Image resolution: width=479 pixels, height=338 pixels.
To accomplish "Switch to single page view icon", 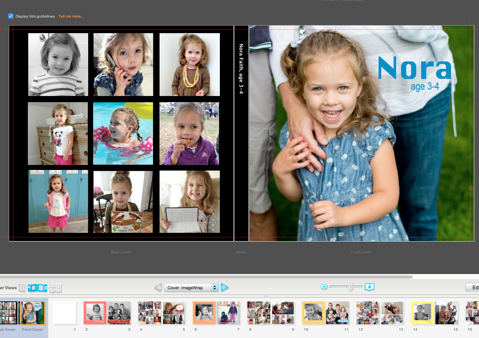I will 22,288.
